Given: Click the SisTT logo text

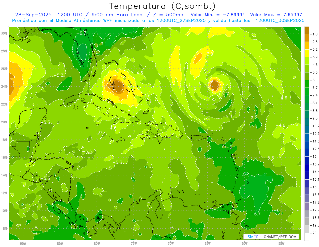Looking at the screenshot, I should coord(253,237).
